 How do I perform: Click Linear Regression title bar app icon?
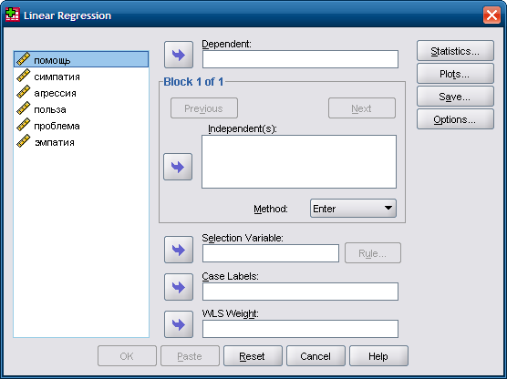pos(13,15)
